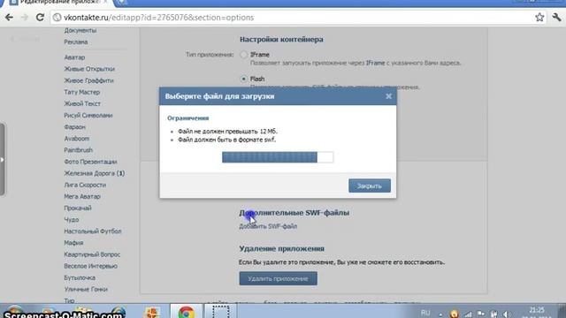Click the Тип приложения label
566x318 pixels.
pos(210,55)
